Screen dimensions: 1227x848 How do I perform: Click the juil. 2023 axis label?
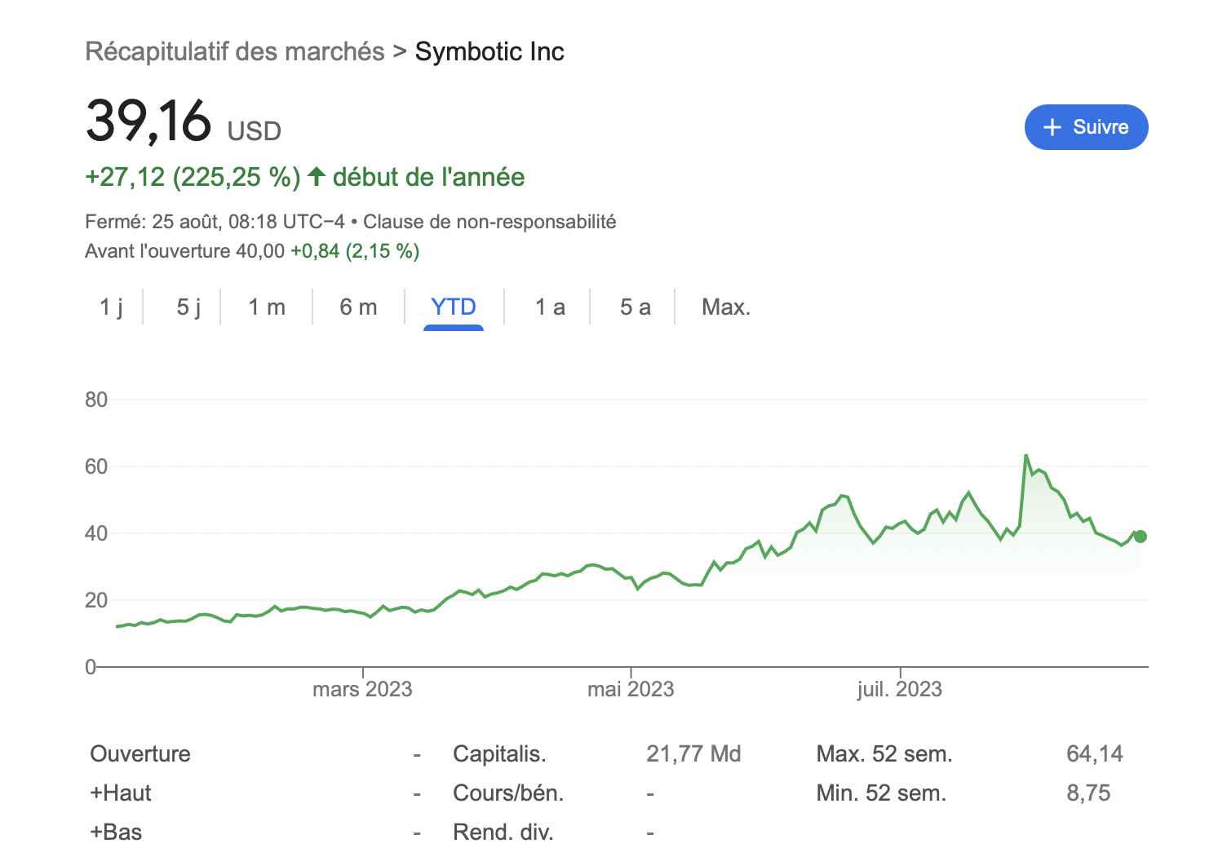[899, 689]
